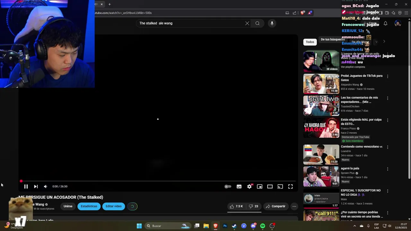411x231 pixels.
Task: Open the Windows Start menu
Action: (x=139, y=226)
